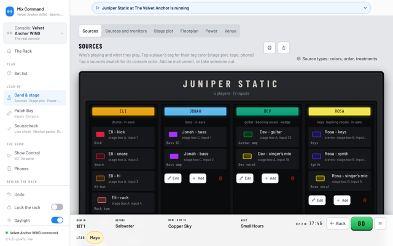Click the share icon button next to print
This screenshot has width=393, height=246.
coord(284,48)
